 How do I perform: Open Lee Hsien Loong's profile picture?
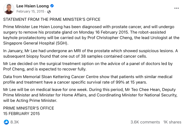pos(9,8)
